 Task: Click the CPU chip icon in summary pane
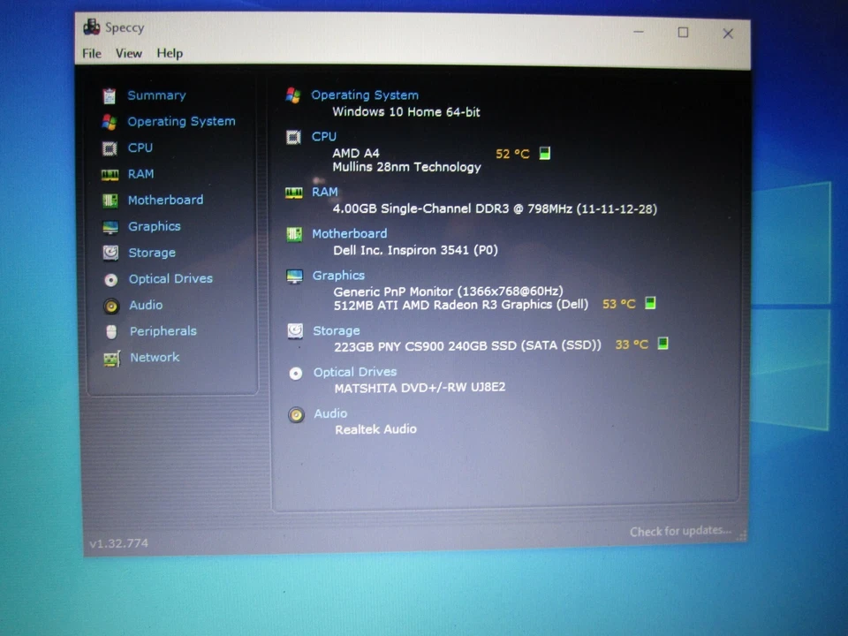point(293,138)
